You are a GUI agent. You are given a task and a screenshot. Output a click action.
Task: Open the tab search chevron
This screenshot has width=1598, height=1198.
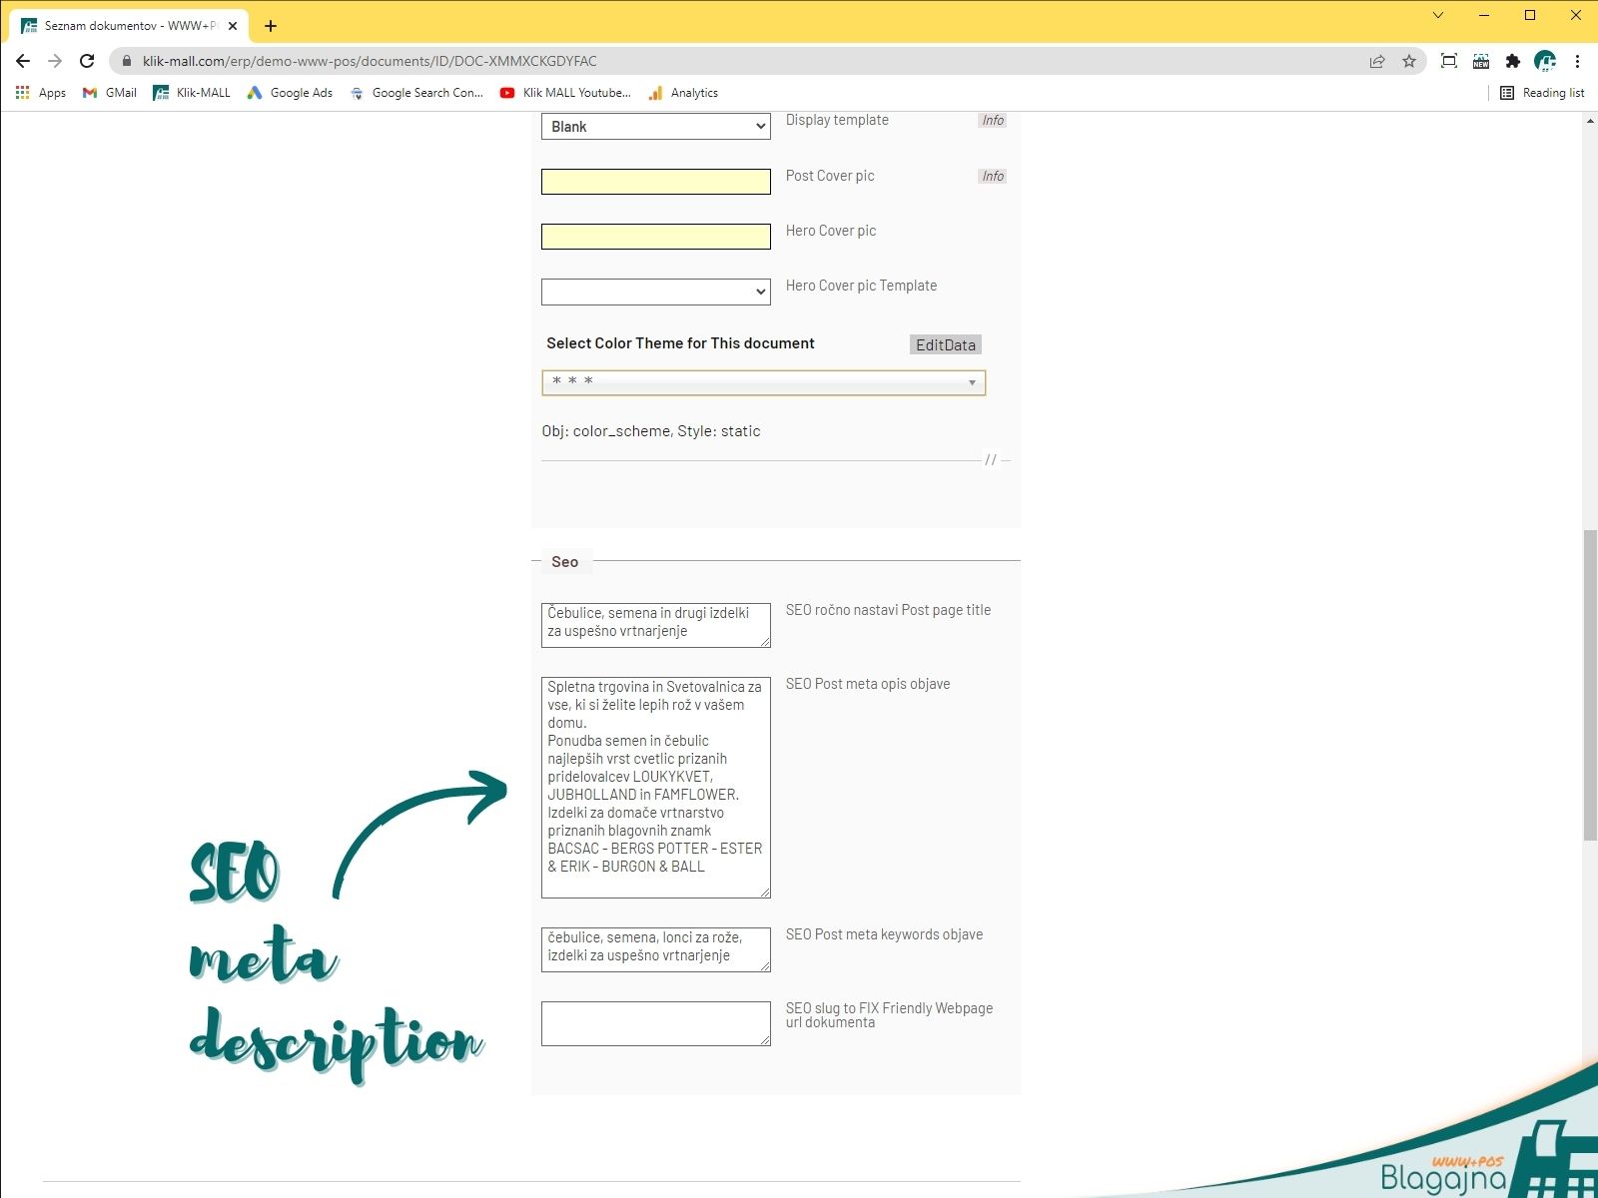click(1438, 15)
